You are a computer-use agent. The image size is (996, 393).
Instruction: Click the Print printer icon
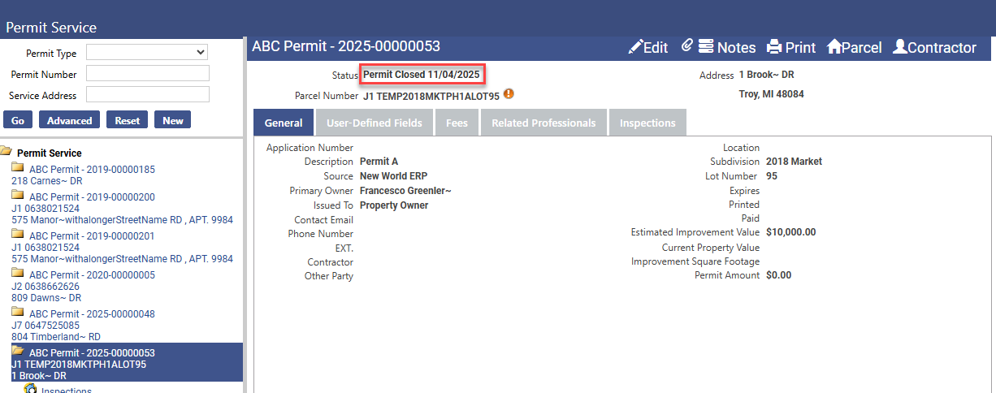[x=774, y=47]
